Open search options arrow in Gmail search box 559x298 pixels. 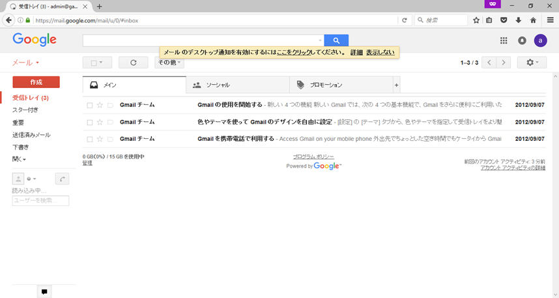320,40
